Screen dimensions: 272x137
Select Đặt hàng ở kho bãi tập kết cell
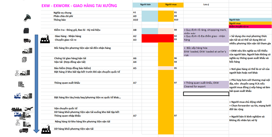point(87,72)
